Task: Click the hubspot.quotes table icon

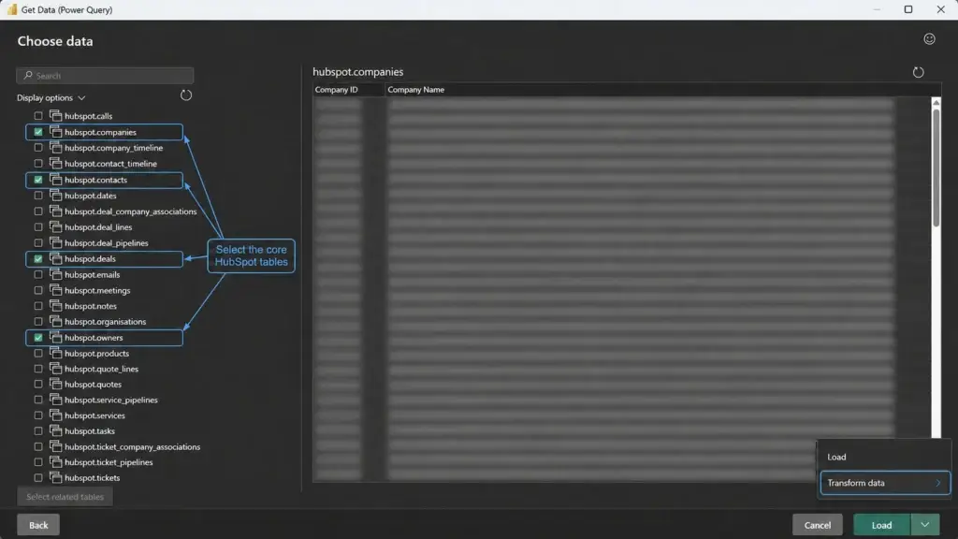Action: pos(55,385)
